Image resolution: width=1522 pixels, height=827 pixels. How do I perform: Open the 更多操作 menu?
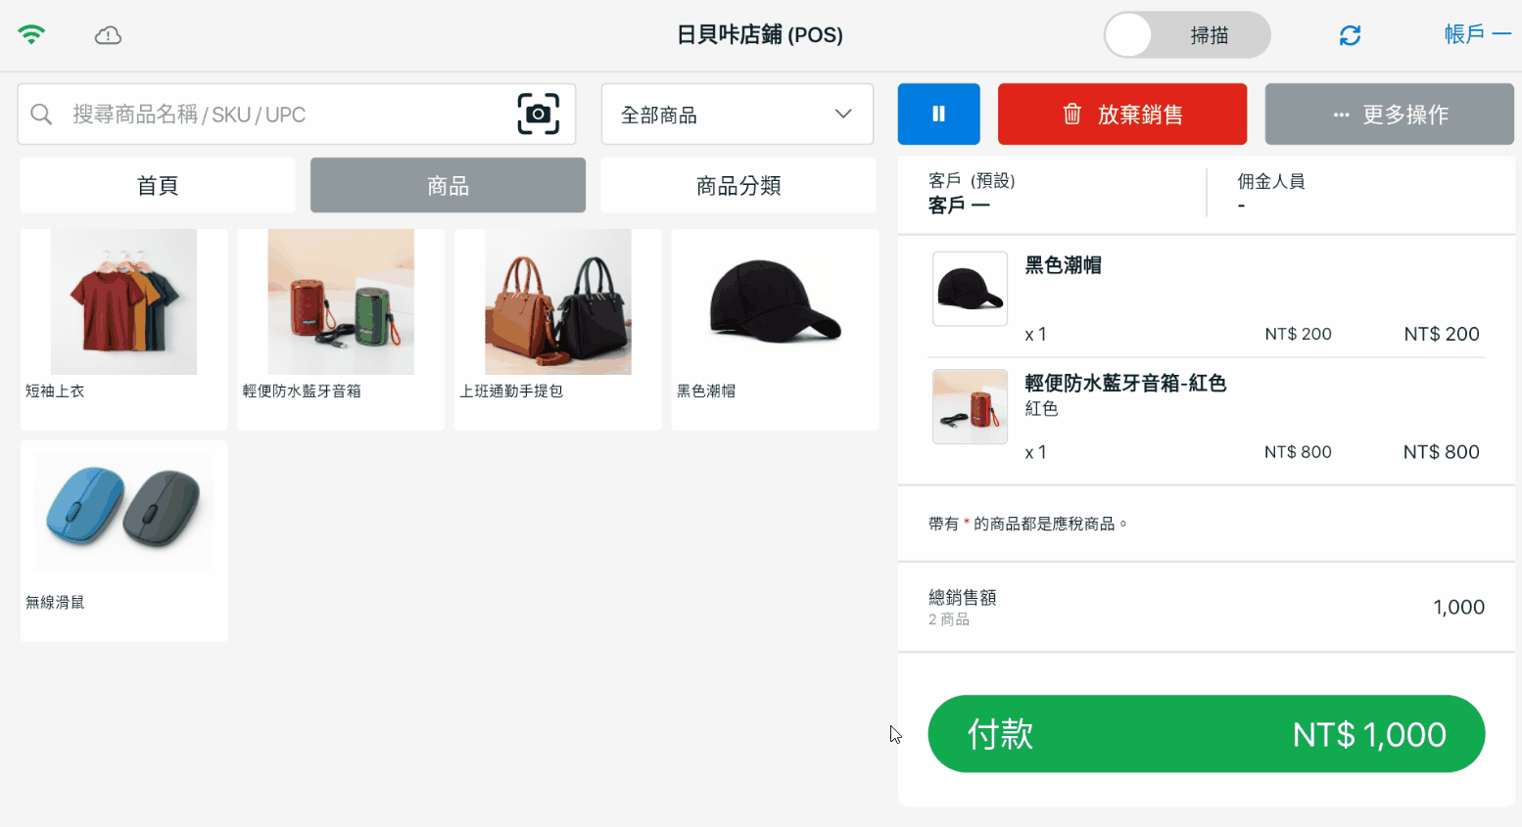[1389, 115]
